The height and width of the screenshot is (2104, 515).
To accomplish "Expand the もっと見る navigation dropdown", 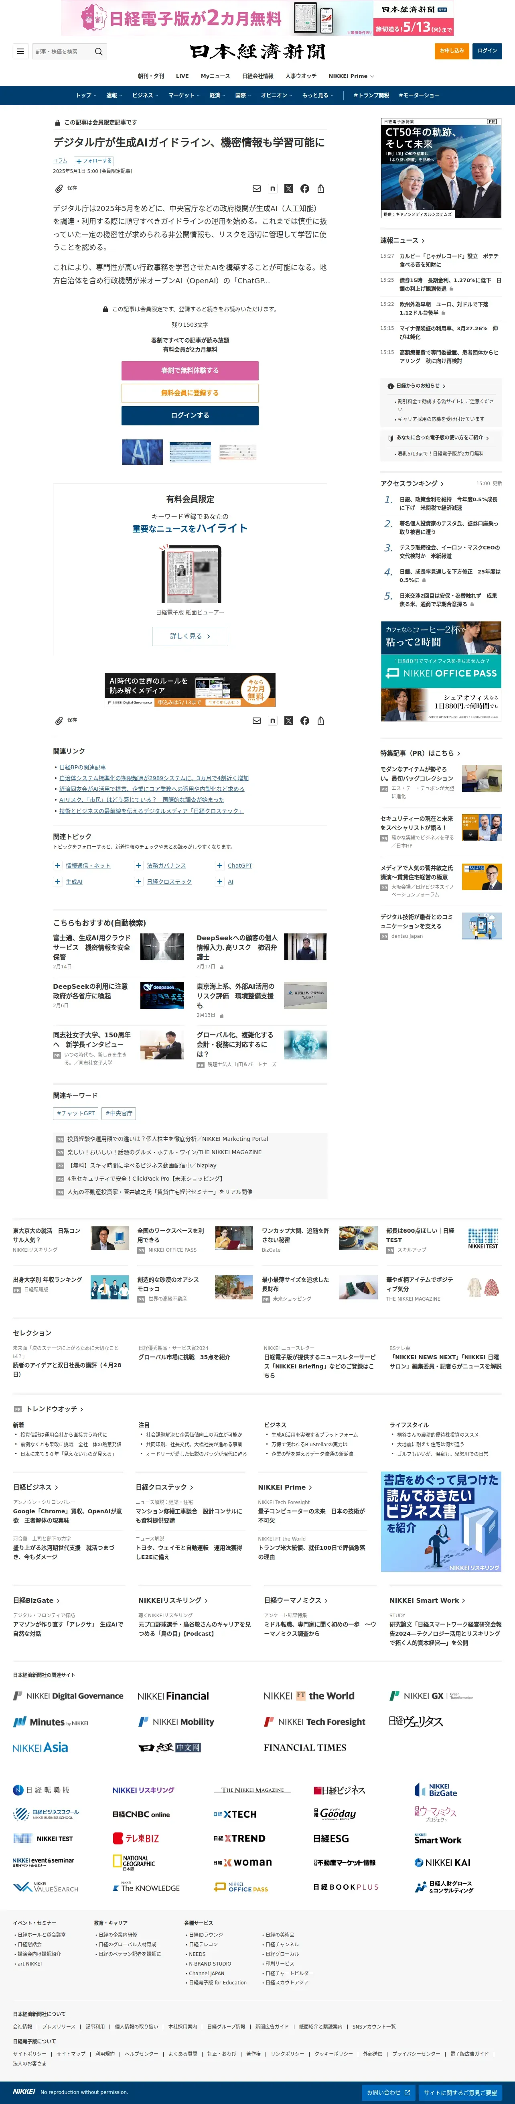I will 318,96.
